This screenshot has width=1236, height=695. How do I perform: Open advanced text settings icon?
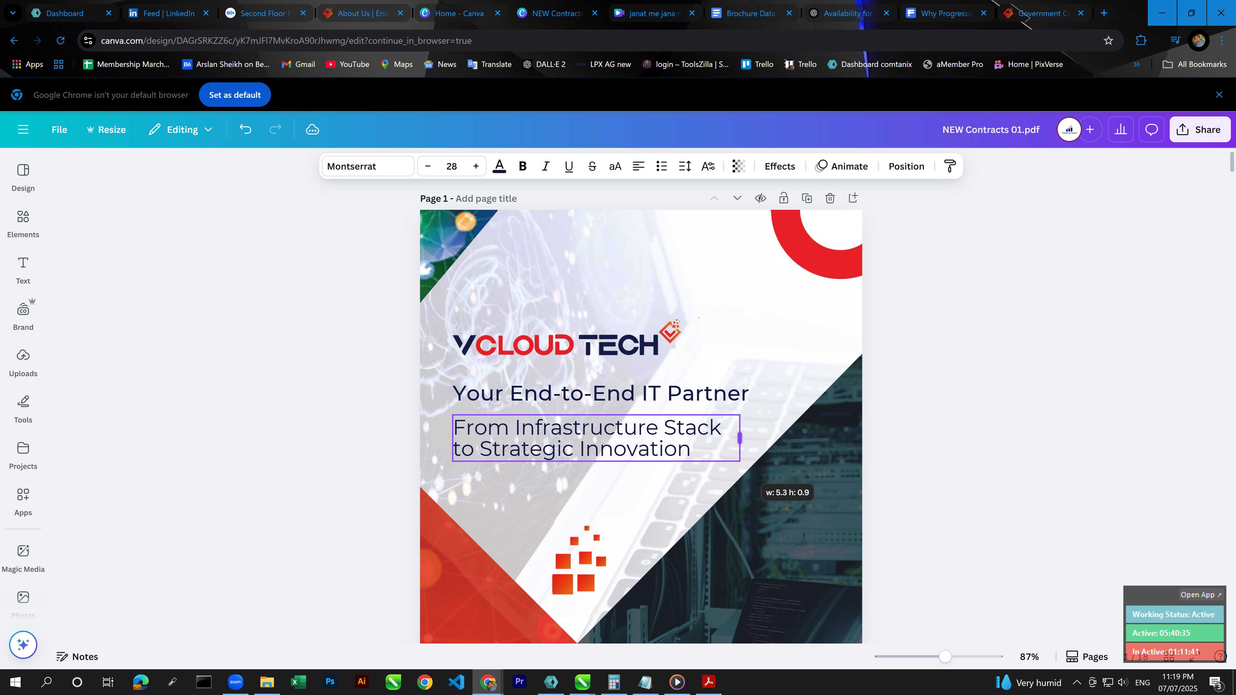(708, 166)
